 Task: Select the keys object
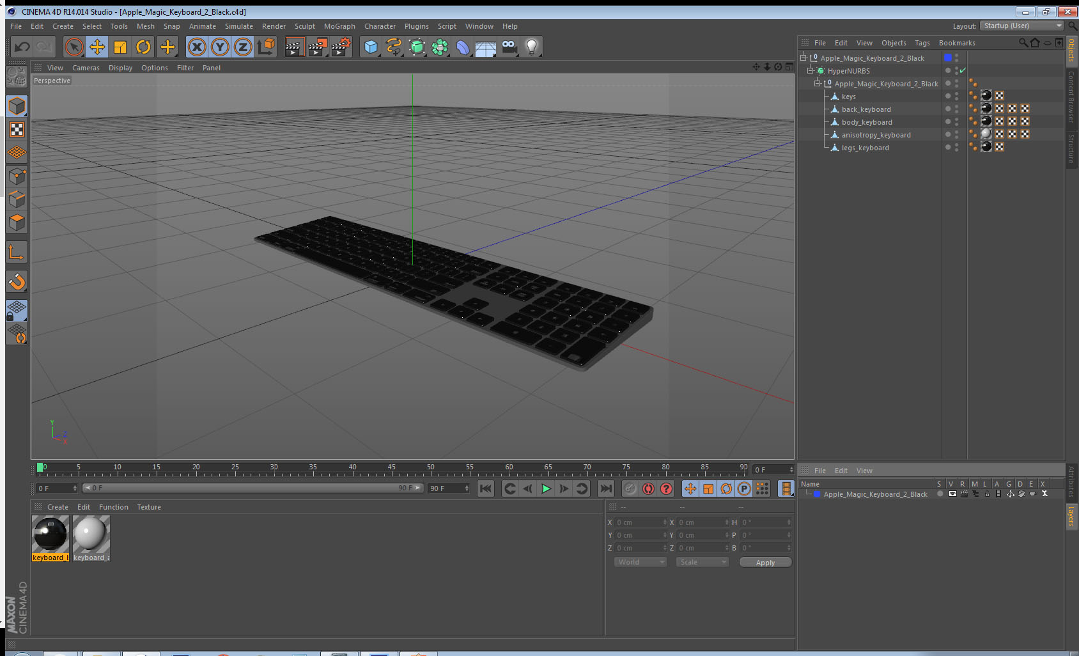[848, 97]
